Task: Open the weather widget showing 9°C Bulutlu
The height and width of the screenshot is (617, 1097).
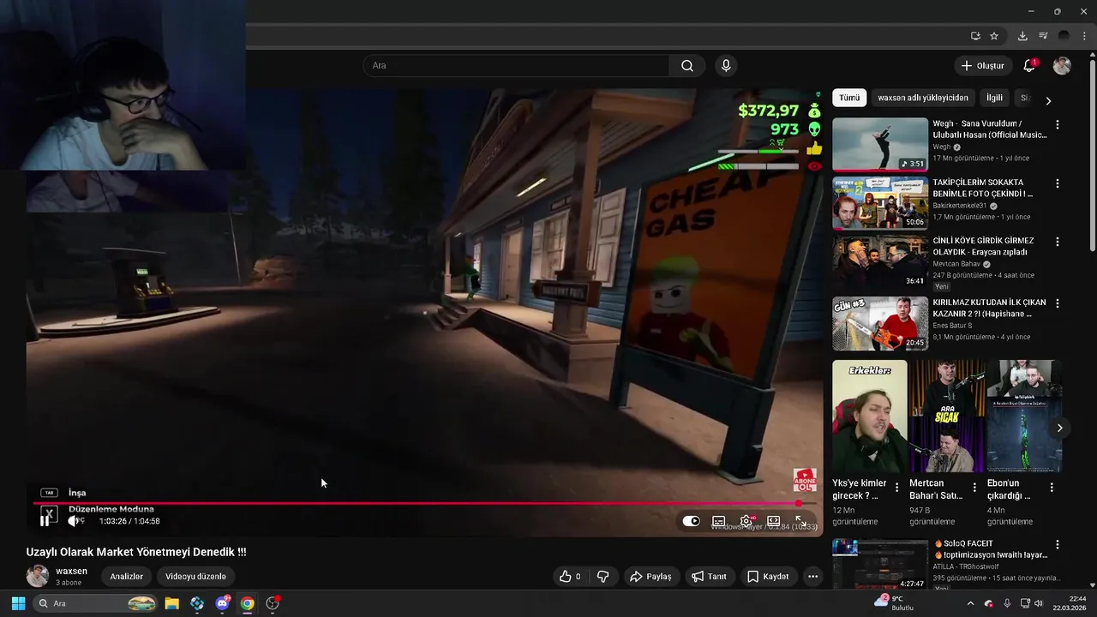Action: point(895,603)
